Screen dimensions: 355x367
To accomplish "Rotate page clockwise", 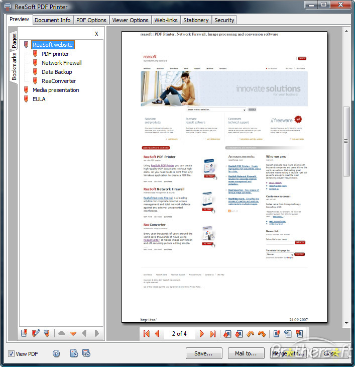I will click(262, 334).
